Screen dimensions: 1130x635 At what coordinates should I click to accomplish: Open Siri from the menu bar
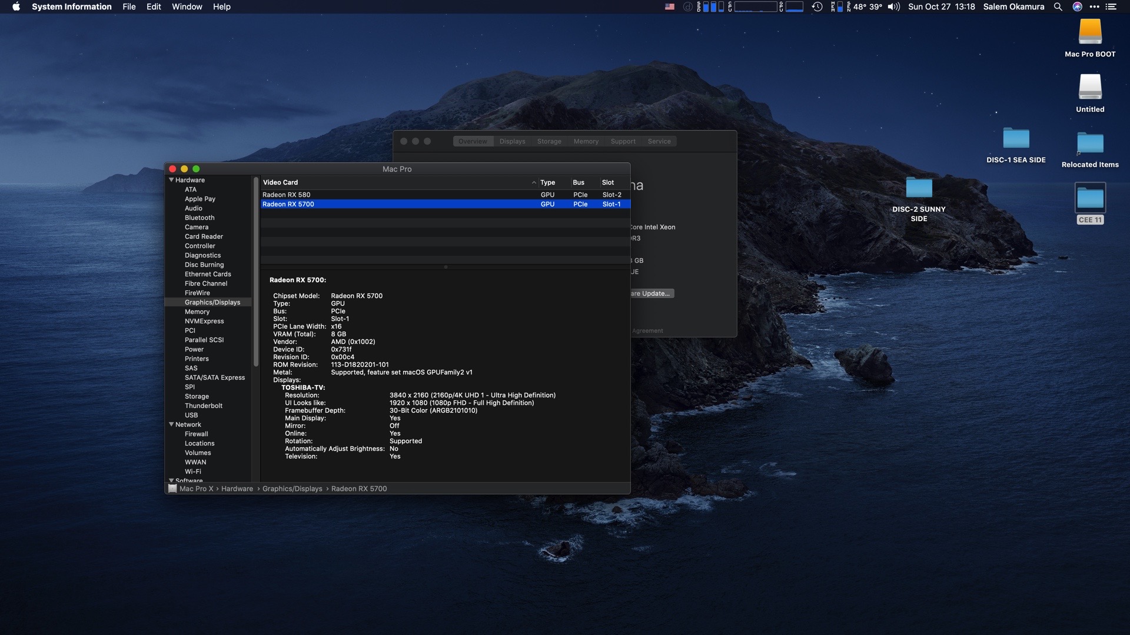tap(1078, 6)
